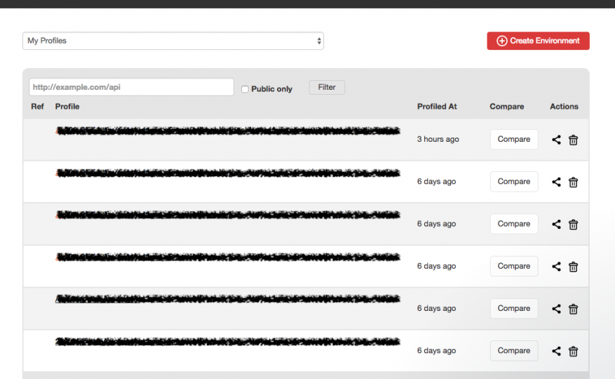
Task: Delete the profile from 3 hours ago
Action: coord(573,140)
